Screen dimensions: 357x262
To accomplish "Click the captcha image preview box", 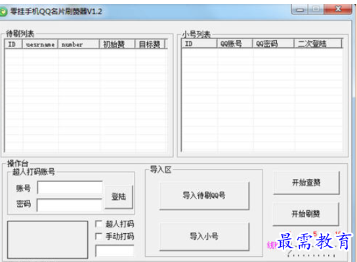I will 48,240.
